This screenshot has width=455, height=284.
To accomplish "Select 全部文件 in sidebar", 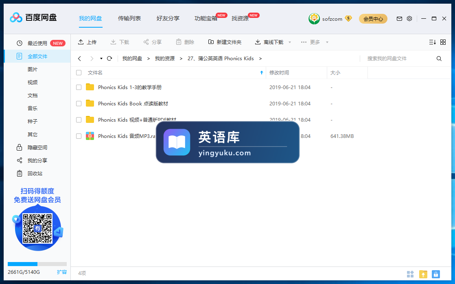I will tap(37, 56).
